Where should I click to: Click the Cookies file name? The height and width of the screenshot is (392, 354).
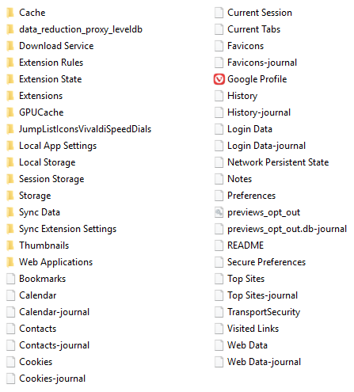coord(36,362)
